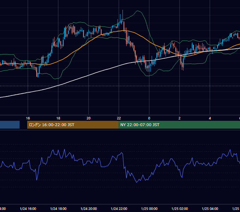Click the 1/24 16:00 date label
Image resolution: width=240 pixels, height=212 pixels.
[28, 209]
